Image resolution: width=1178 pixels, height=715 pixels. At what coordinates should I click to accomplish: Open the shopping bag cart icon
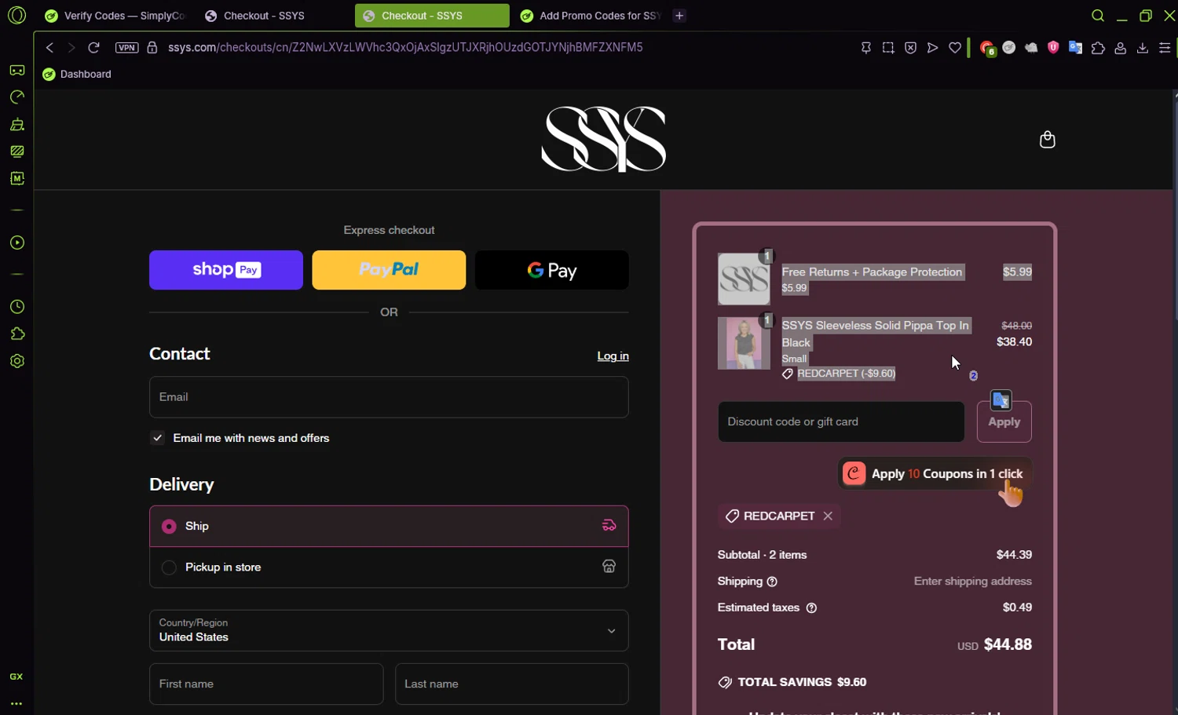1047,140
